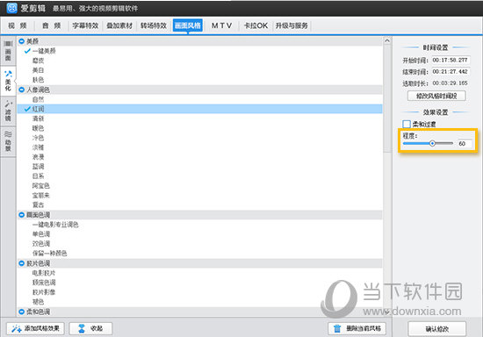This screenshot has height=337, width=483.
Task: Click the 开始时间 field 00:17:58.277
Action: click(x=451, y=60)
